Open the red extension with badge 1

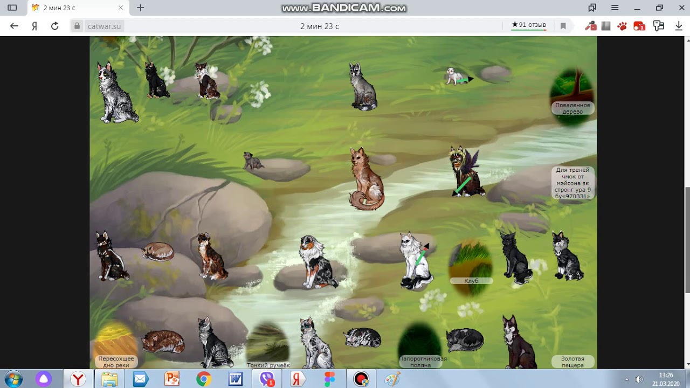639,26
